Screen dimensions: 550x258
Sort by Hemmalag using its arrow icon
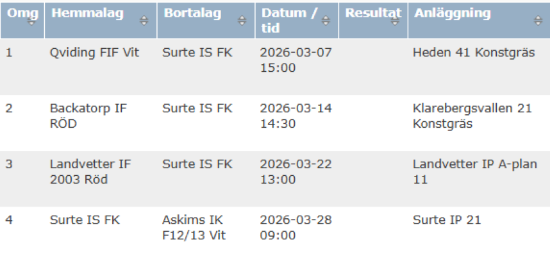coord(144,21)
